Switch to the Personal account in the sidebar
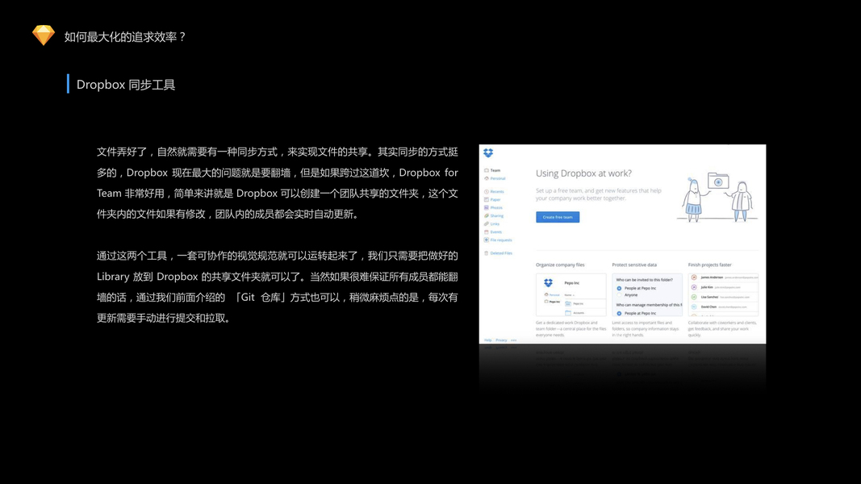Image resolution: width=861 pixels, height=484 pixels. click(x=495, y=178)
